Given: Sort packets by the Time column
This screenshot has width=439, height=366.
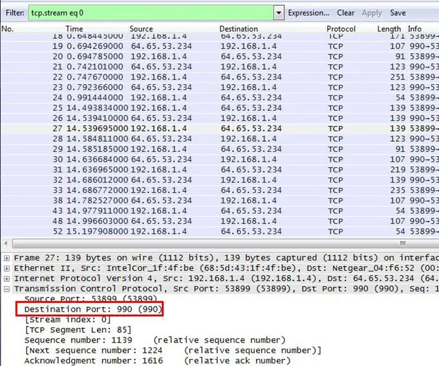Looking at the screenshot, I should 74,29.
